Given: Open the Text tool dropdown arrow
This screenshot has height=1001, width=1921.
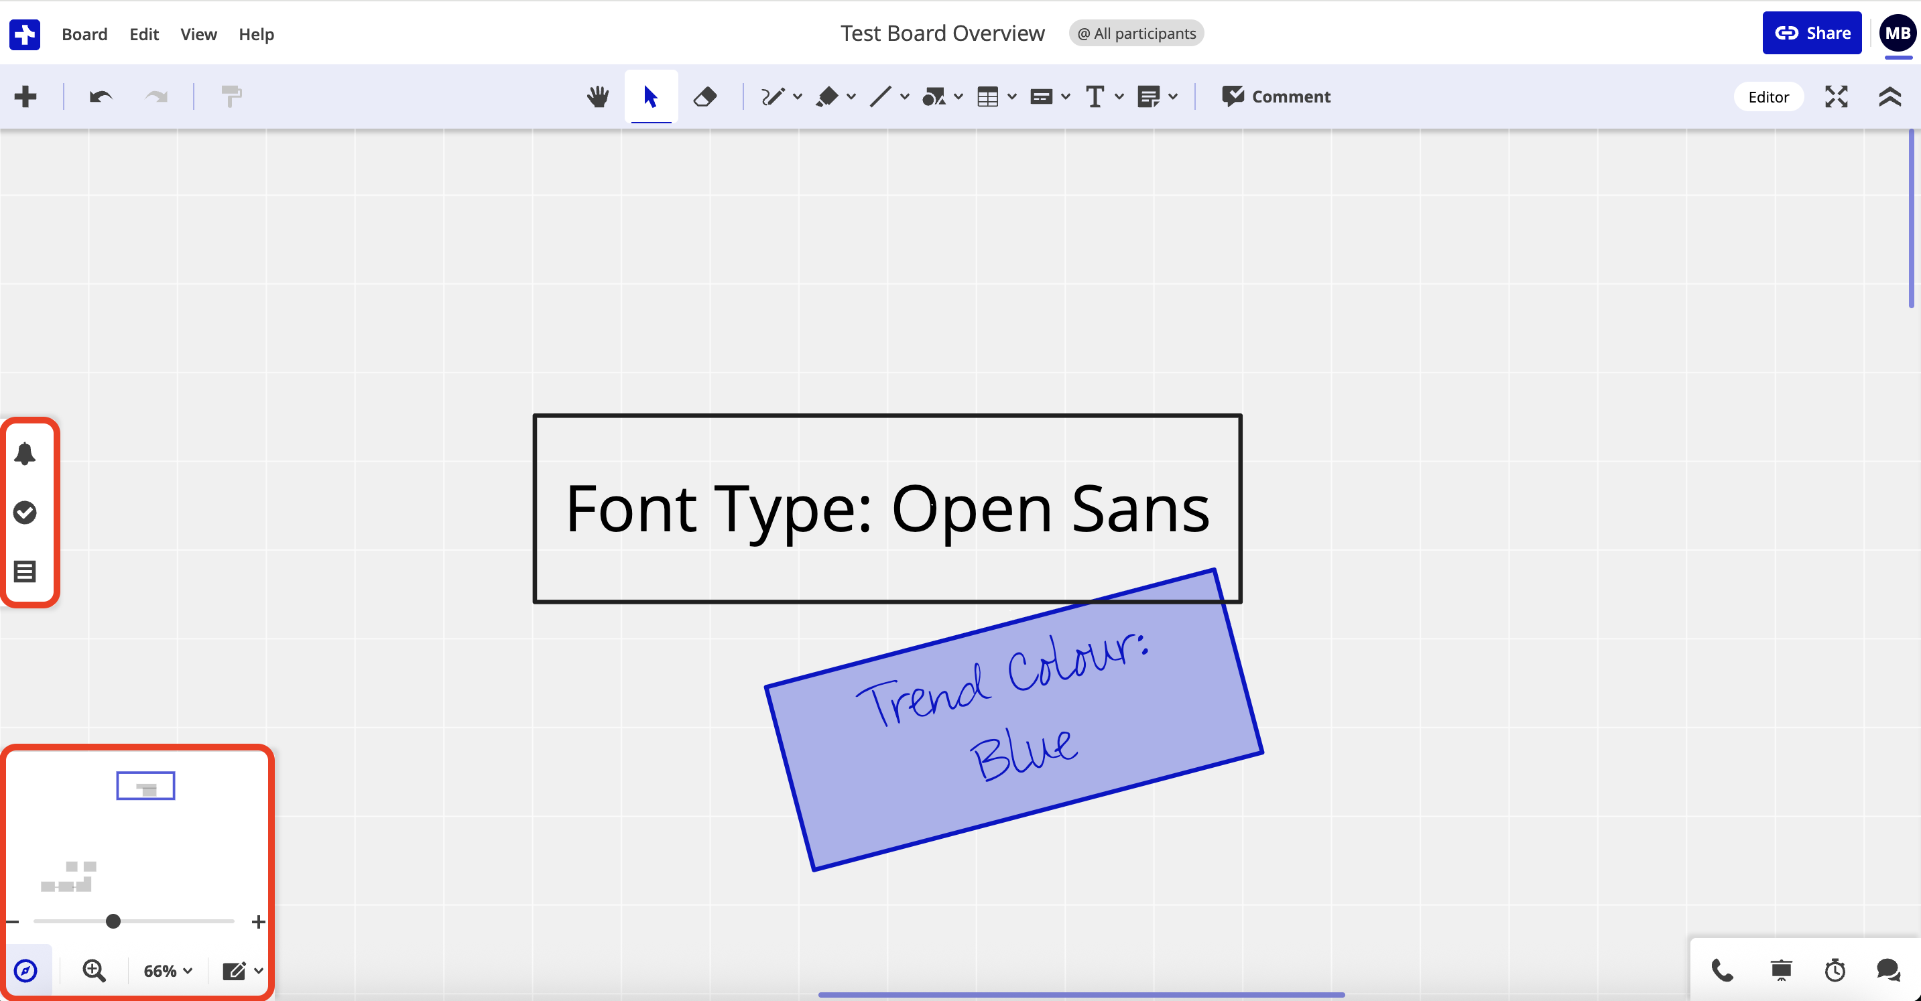Looking at the screenshot, I should click(1119, 97).
